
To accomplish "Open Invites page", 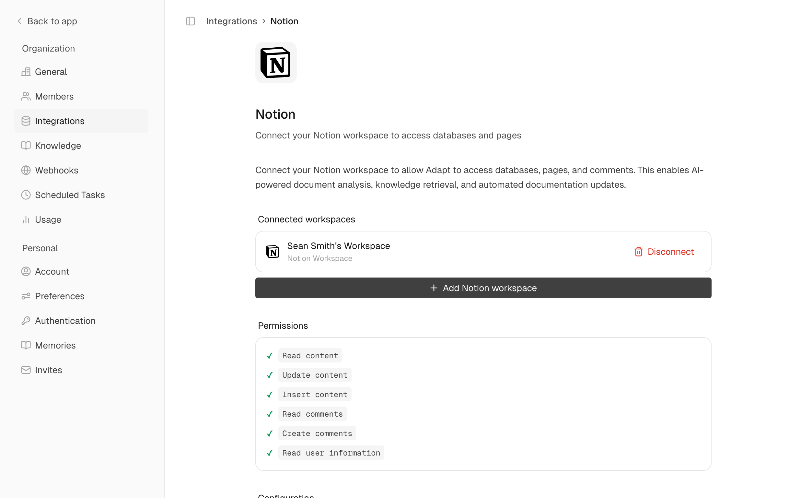I will pyautogui.click(x=81, y=370).
